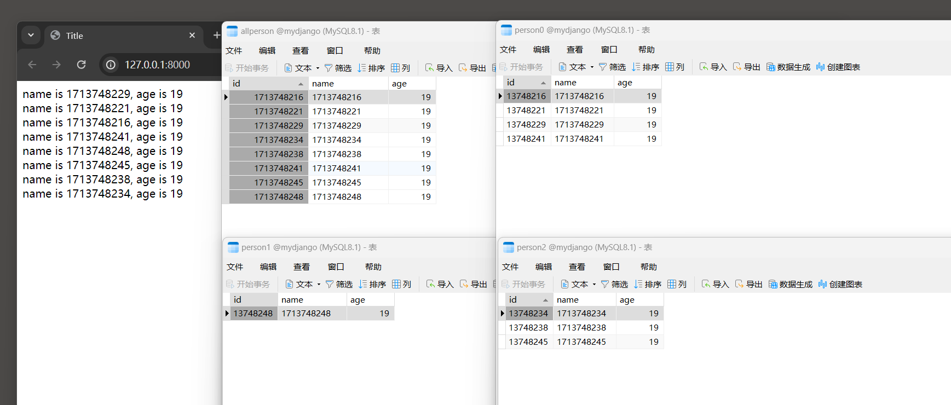The image size is (951, 405).
Task: Click 数据生成 in person2 toolbar
Action: pos(790,284)
